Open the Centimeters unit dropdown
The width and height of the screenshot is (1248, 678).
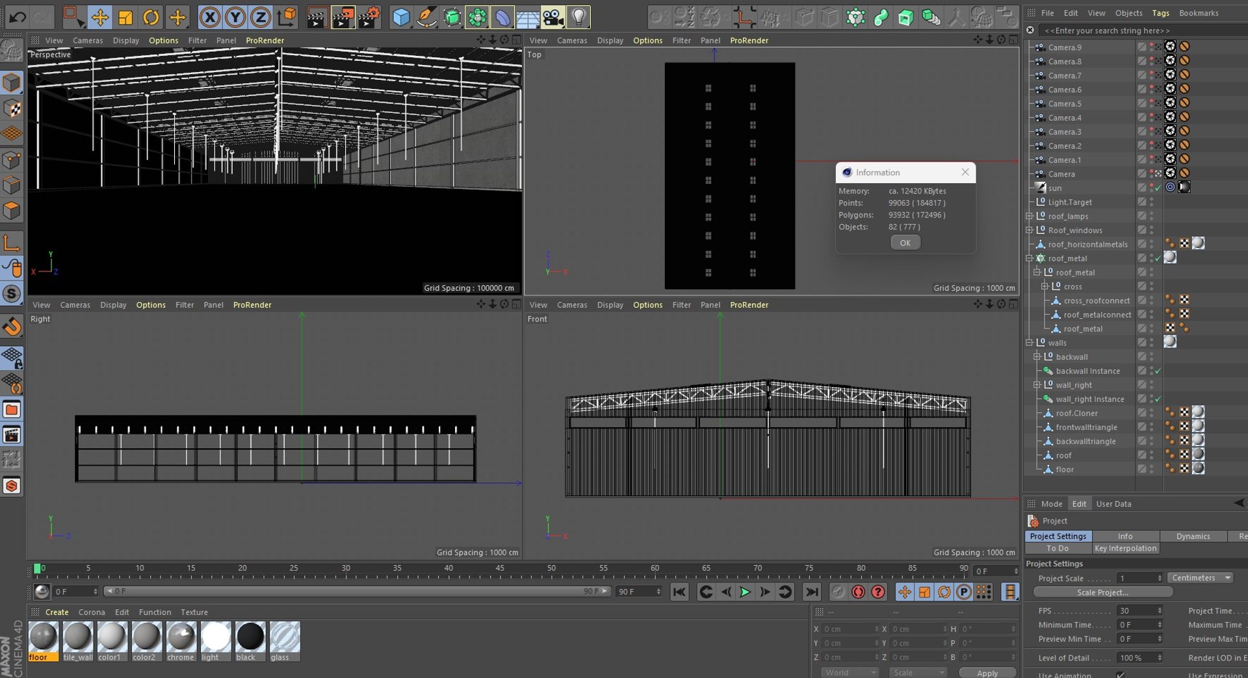pos(1200,578)
